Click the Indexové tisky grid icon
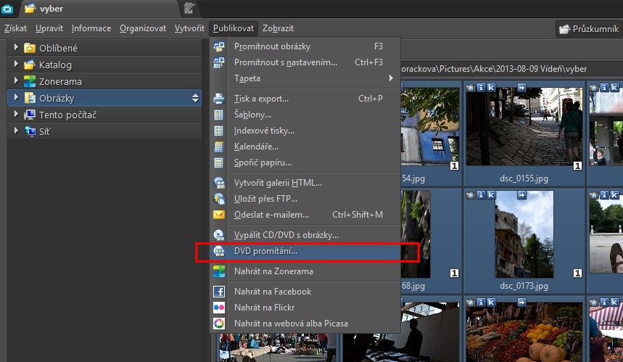The image size is (623, 362). click(x=219, y=131)
